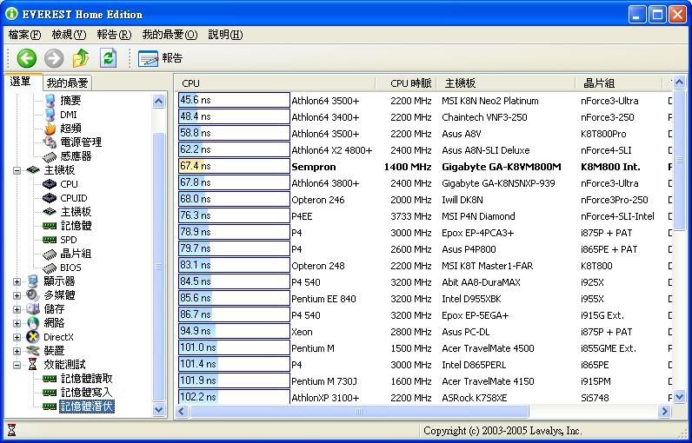Expand the 儲存 storage tree node
This screenshot has height=443, width=692.
[17, 309]
